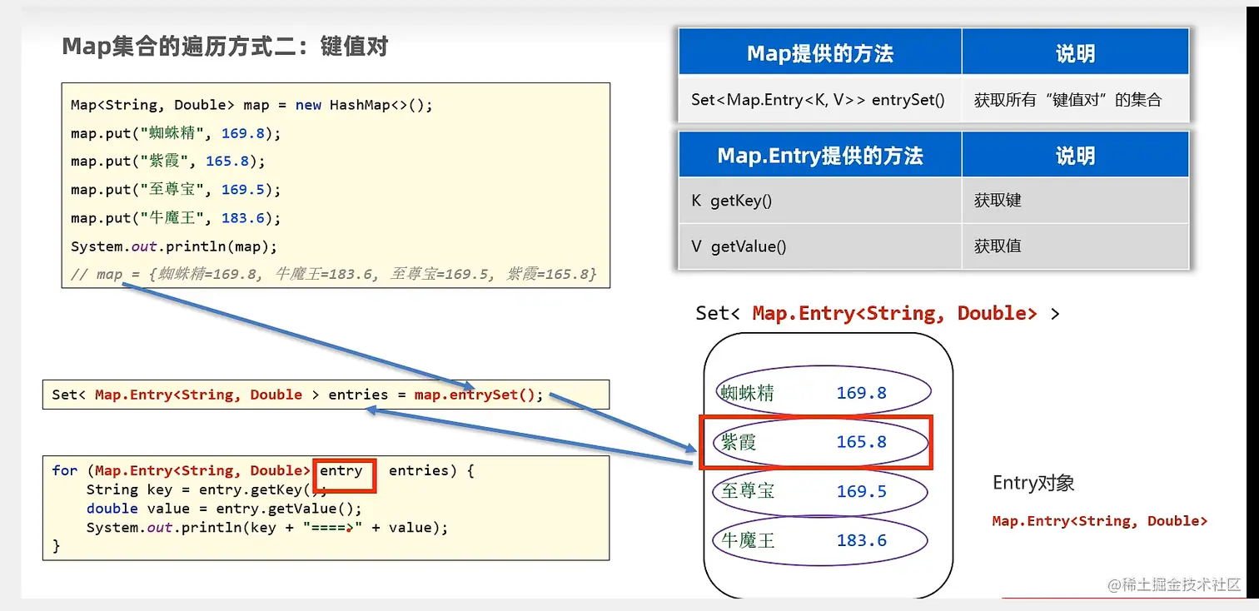Screen dimensions: 1259x611
Task: Click the value 165.8 inside the 紫霞 oval
Action: 861,442
